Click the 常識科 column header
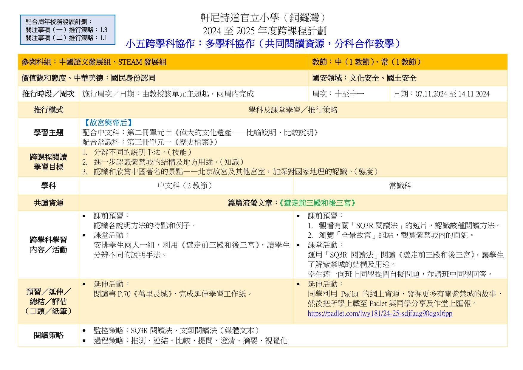 [x=400, y=186]
